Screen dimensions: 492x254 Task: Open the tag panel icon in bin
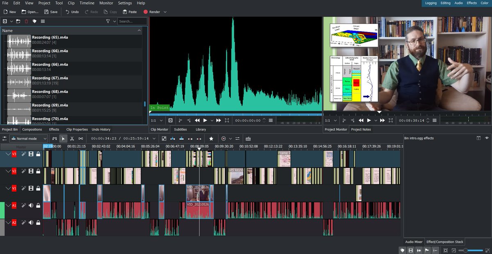point(34,21)
